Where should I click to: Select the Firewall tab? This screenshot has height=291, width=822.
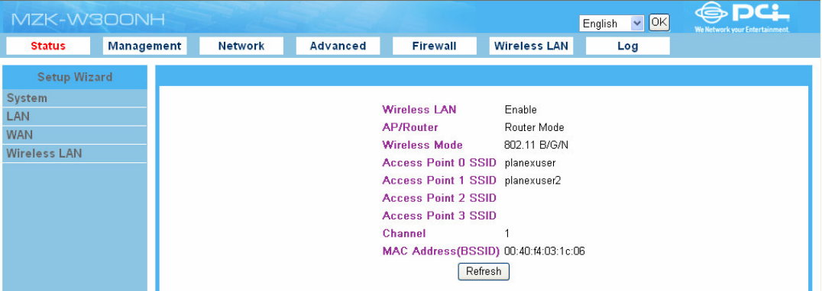tap(434, 46)
